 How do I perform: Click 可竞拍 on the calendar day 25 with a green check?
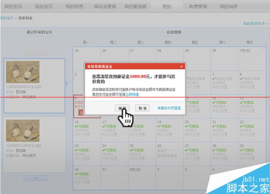137,150
